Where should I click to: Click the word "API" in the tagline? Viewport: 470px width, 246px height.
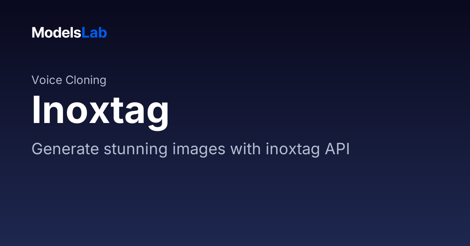click(336, 149)
